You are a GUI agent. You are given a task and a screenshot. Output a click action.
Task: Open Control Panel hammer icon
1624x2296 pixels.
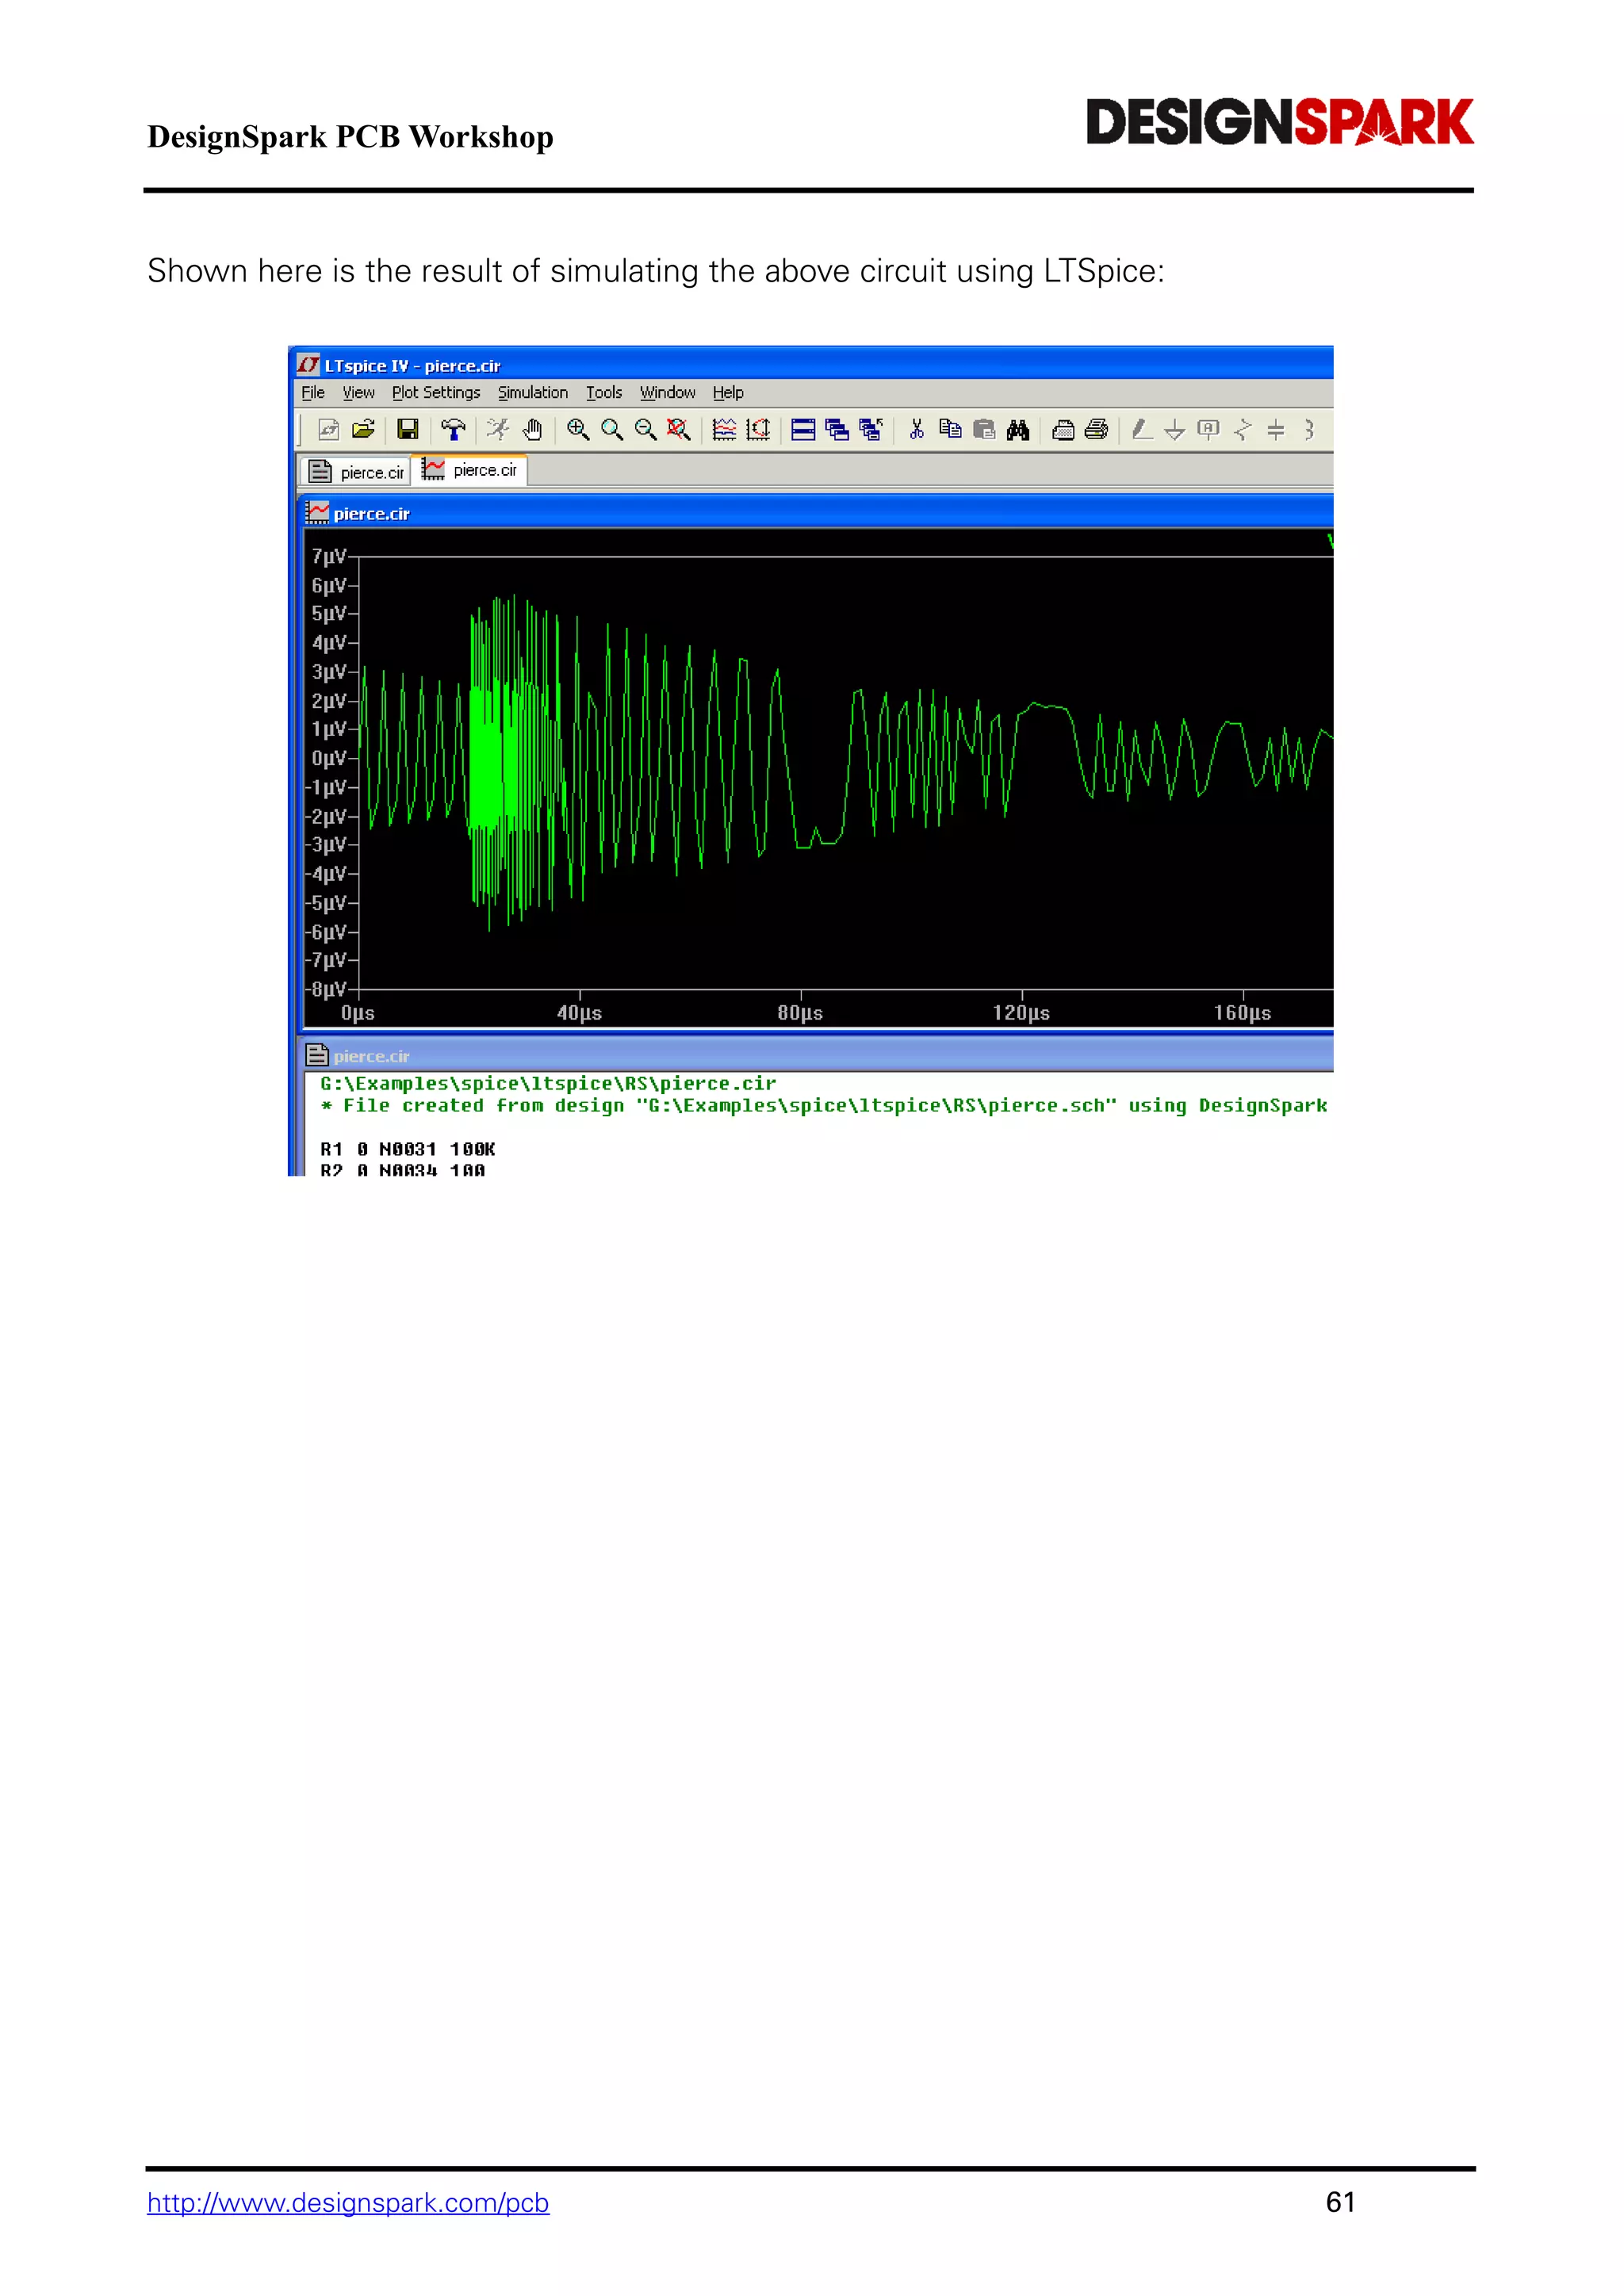click(453, 430)
